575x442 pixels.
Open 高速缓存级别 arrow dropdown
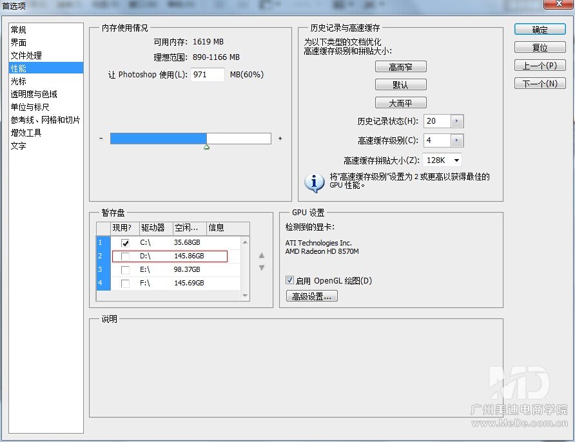tap(457, 140)
